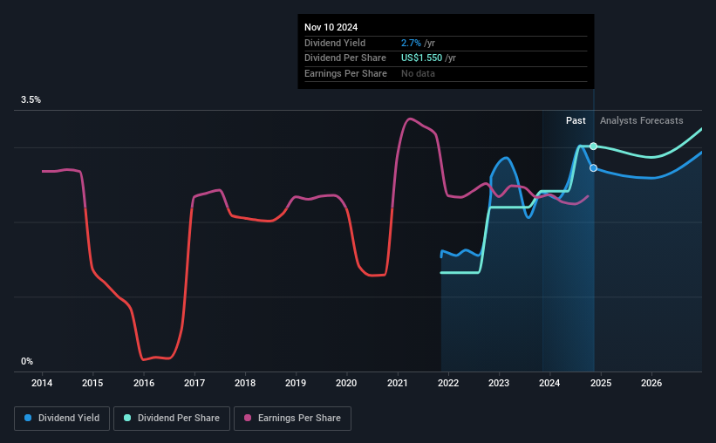Click the 0% y-axis label
Image resolution: width=716 pixels, height=443 pixels.
click(x=27, y=361)
